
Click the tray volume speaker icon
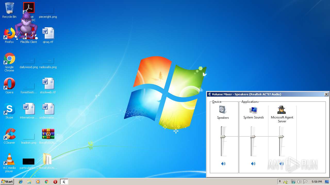[x=299, y=182]
